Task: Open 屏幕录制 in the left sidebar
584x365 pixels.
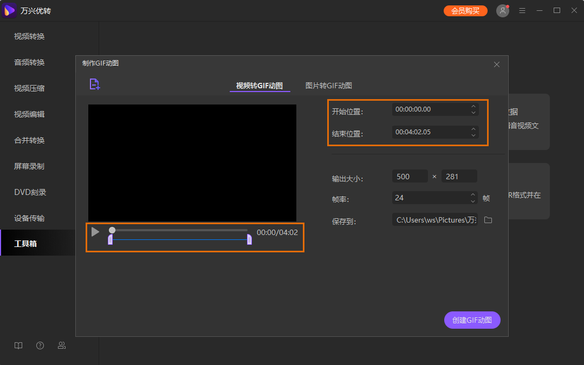Action: [29, 166]
